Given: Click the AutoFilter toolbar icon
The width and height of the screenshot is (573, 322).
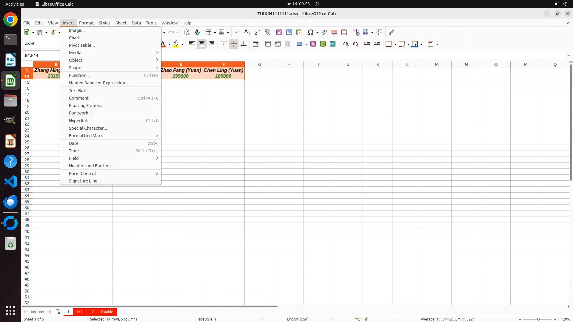Looking at the screenshot, I should [267, 32].
